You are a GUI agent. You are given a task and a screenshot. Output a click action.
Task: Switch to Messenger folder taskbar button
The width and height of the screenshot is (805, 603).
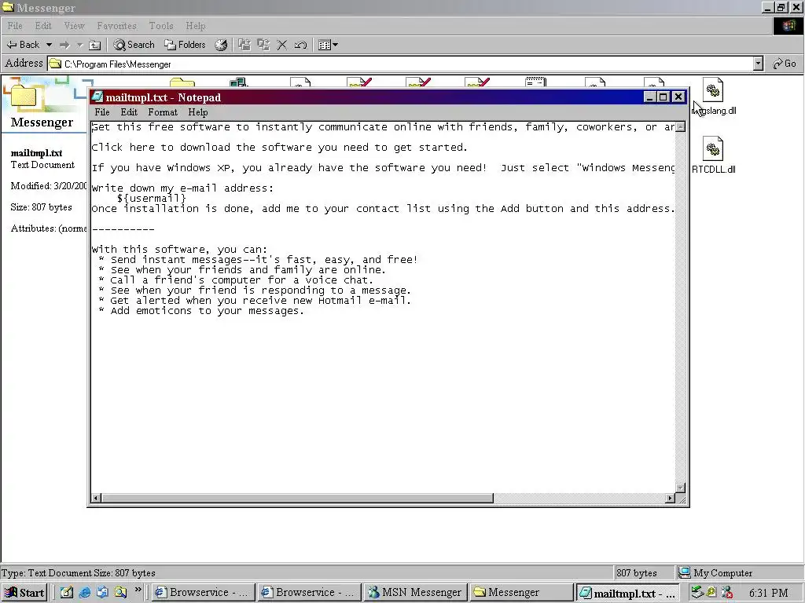[520, 593]
